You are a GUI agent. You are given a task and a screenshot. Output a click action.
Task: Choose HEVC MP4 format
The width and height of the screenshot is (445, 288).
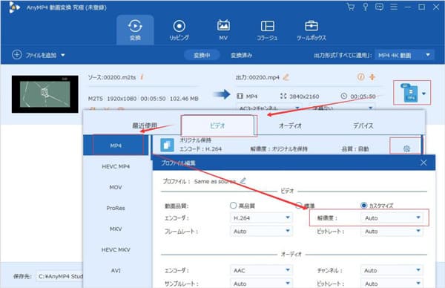116,166
